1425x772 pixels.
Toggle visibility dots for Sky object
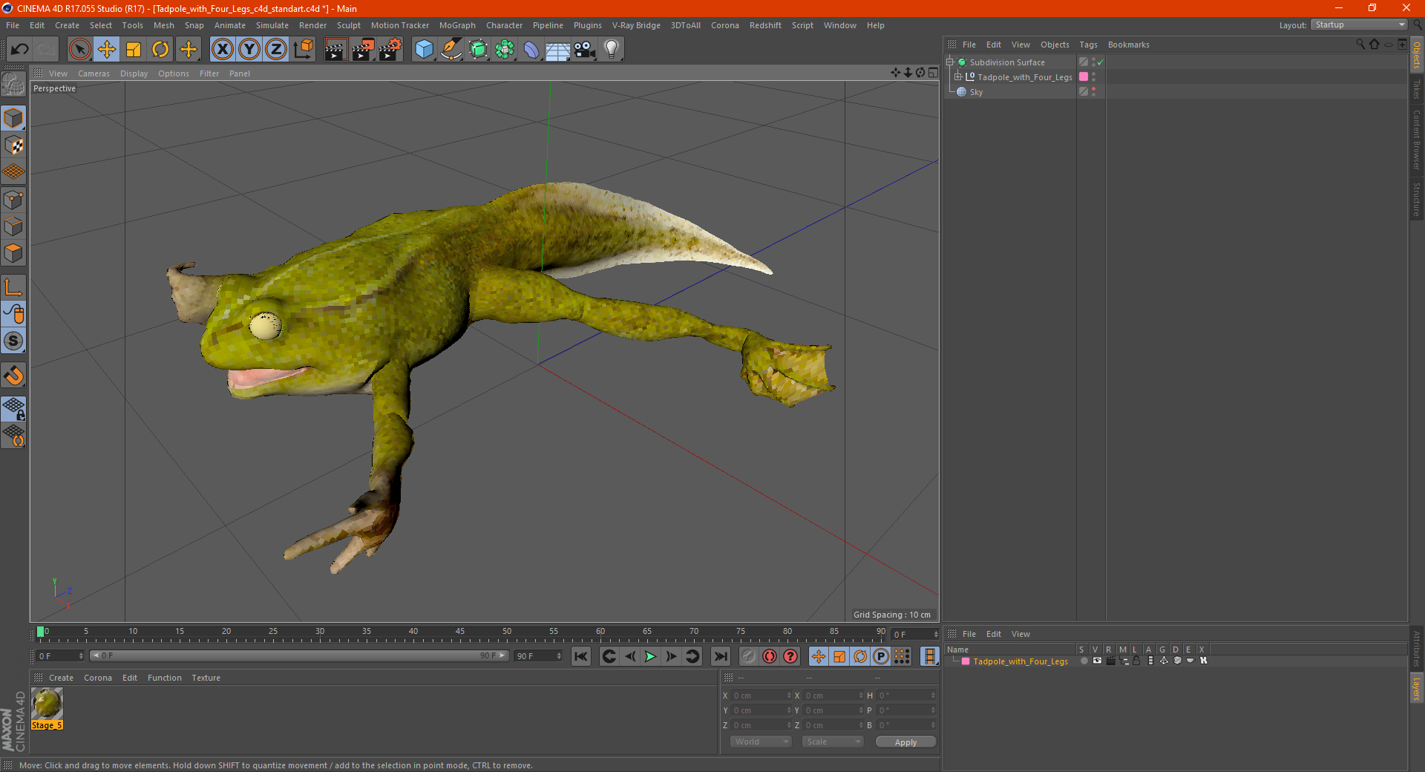point(1093,92)
